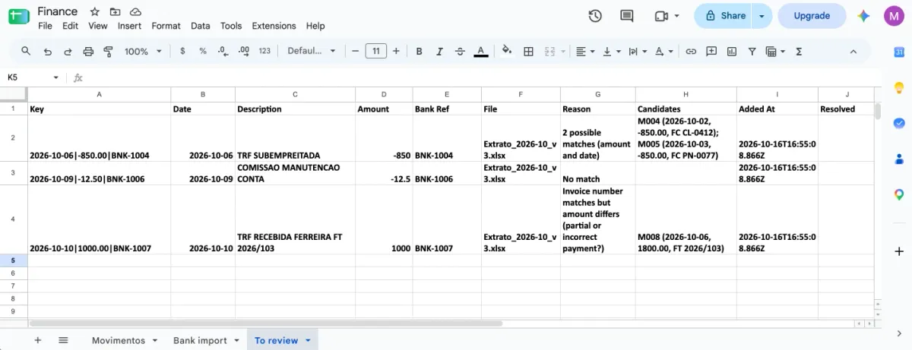Image resolution: width=912 pixels, height=350 pixels.
Task: Click the Share button
Action: (724, 16)
